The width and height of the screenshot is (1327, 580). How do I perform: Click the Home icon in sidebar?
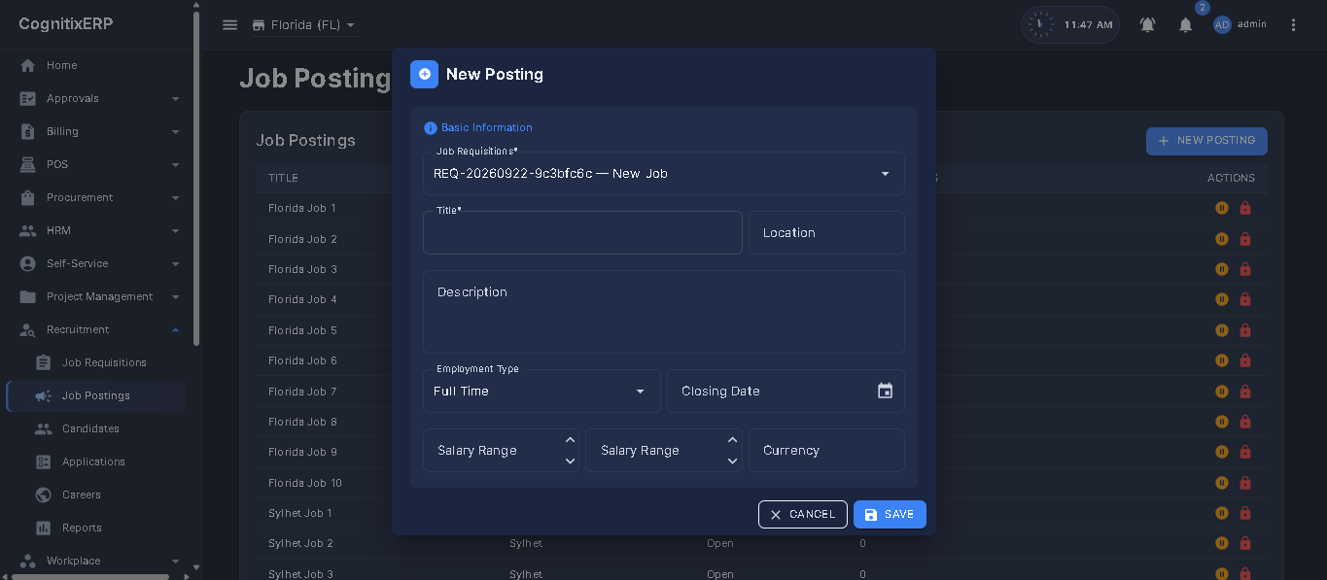click(27, 65)
